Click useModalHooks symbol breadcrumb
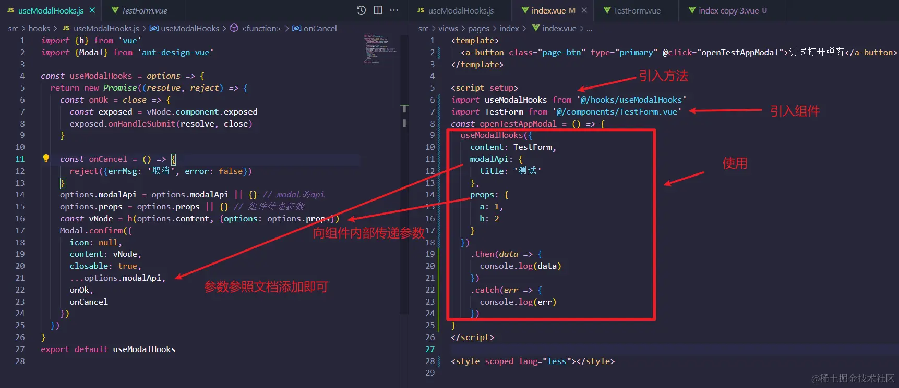Screen dimensions: 899x388 pyautogui.click(x=190, y=29)
